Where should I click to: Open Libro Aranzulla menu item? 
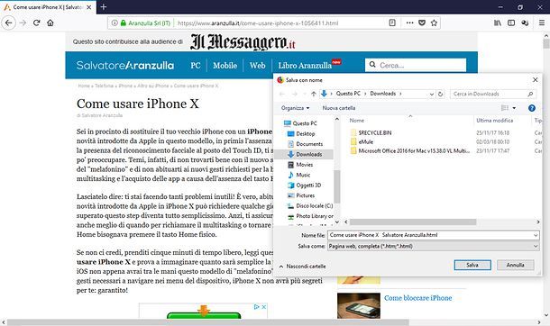pyautogui.click(x=305, y=66)
